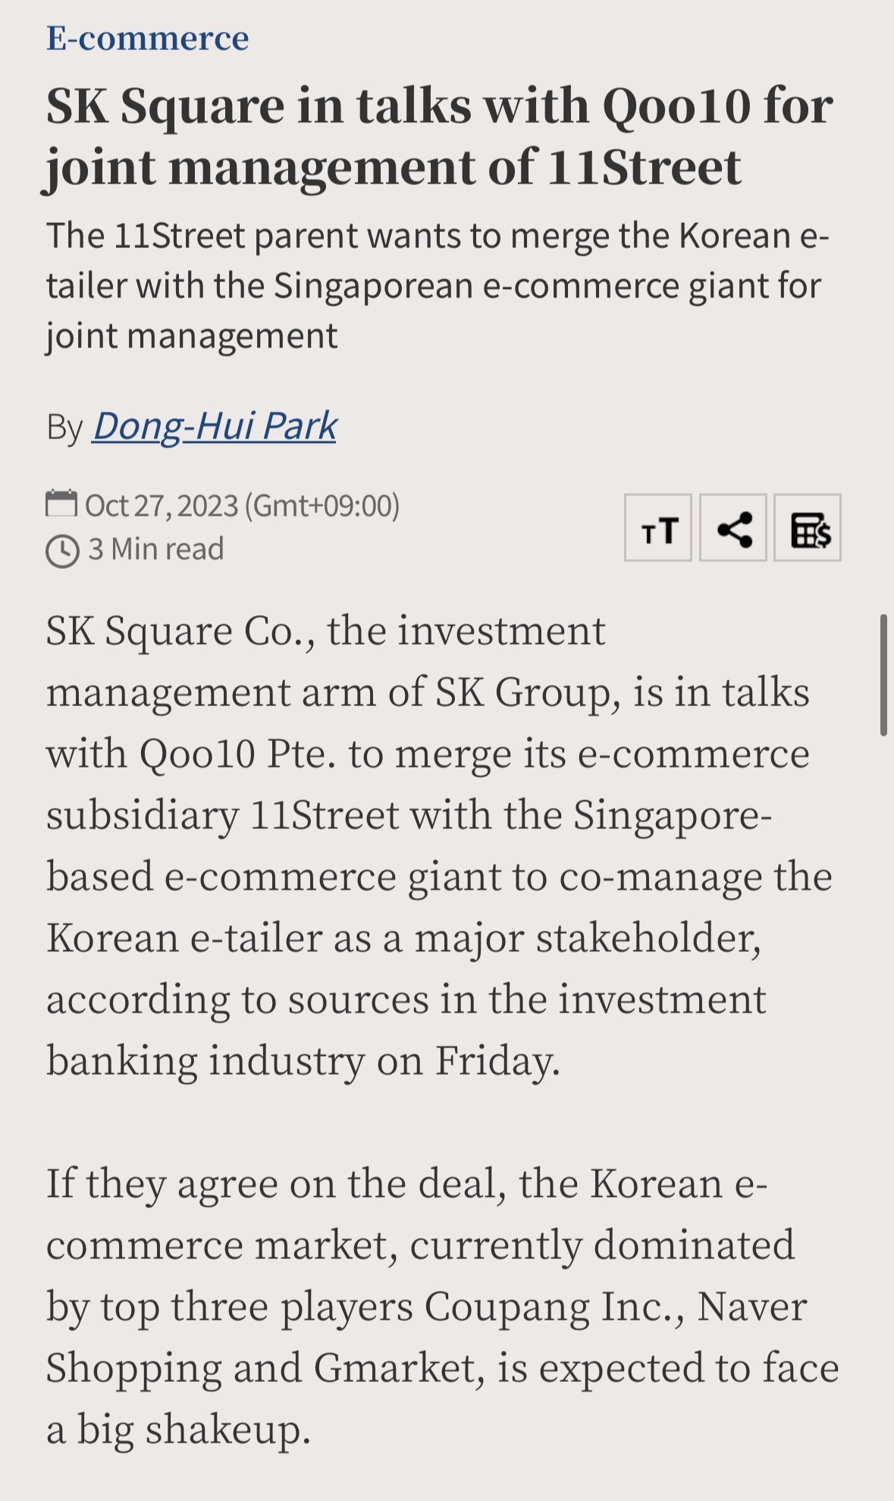Click the '3 Min read' label
894x1501 pixels.
coord(155,549)
